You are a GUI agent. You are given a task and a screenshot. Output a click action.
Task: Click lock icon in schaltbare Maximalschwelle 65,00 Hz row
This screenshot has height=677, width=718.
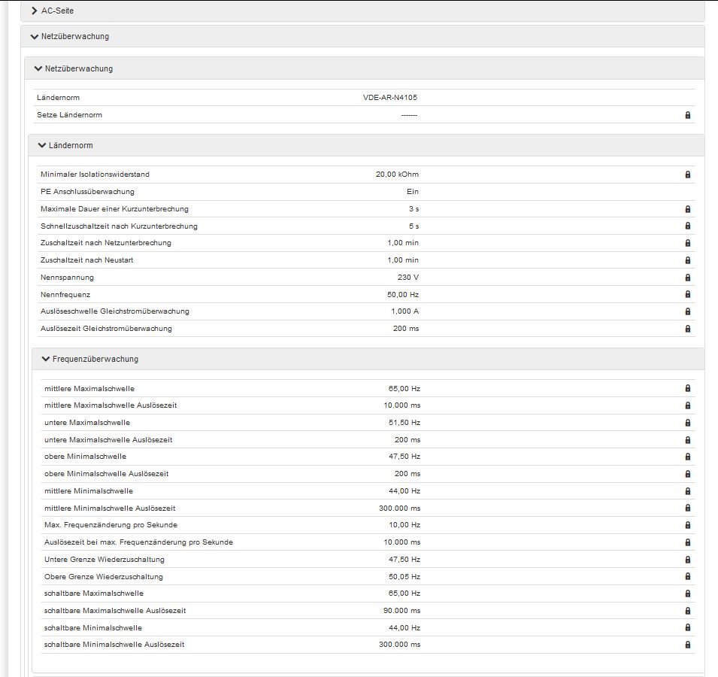[687, 594]
